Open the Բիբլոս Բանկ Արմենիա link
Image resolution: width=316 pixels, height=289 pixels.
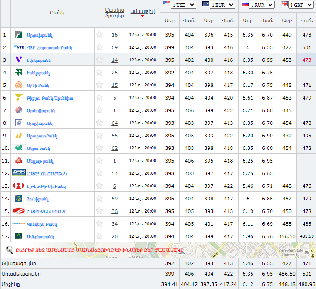(x=50, y=98)
